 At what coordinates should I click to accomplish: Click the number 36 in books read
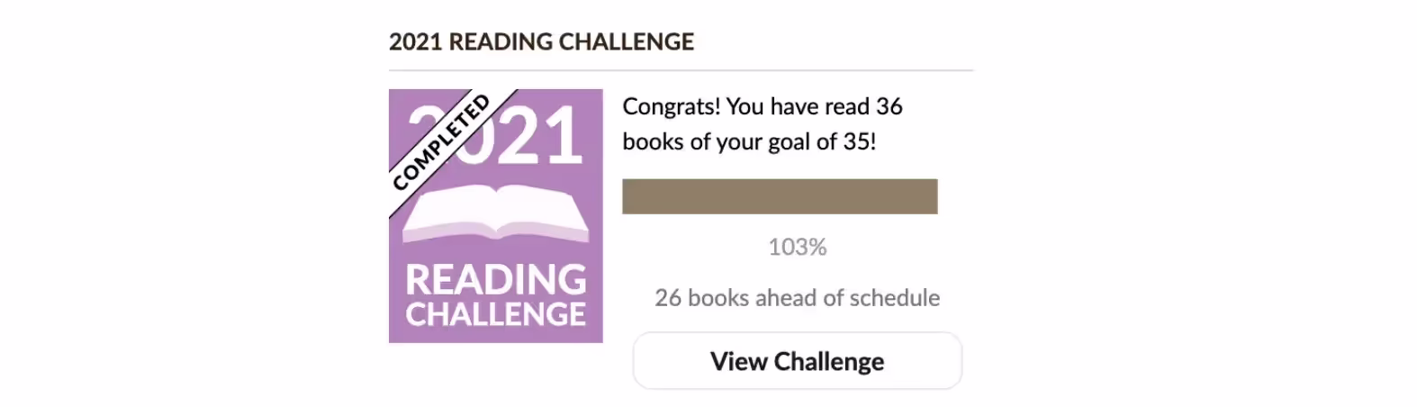tap(889, 106)
